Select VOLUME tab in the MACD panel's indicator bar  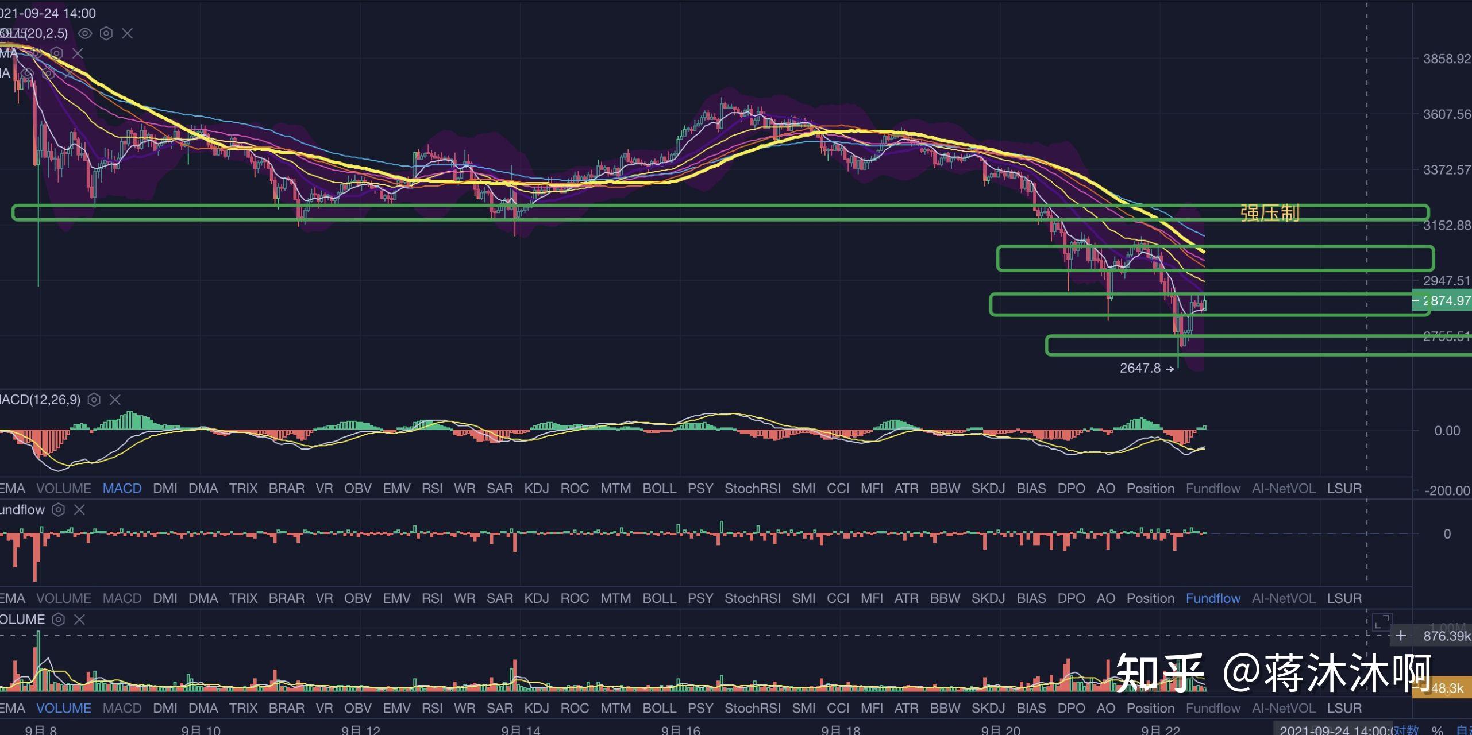click(64, 489)
